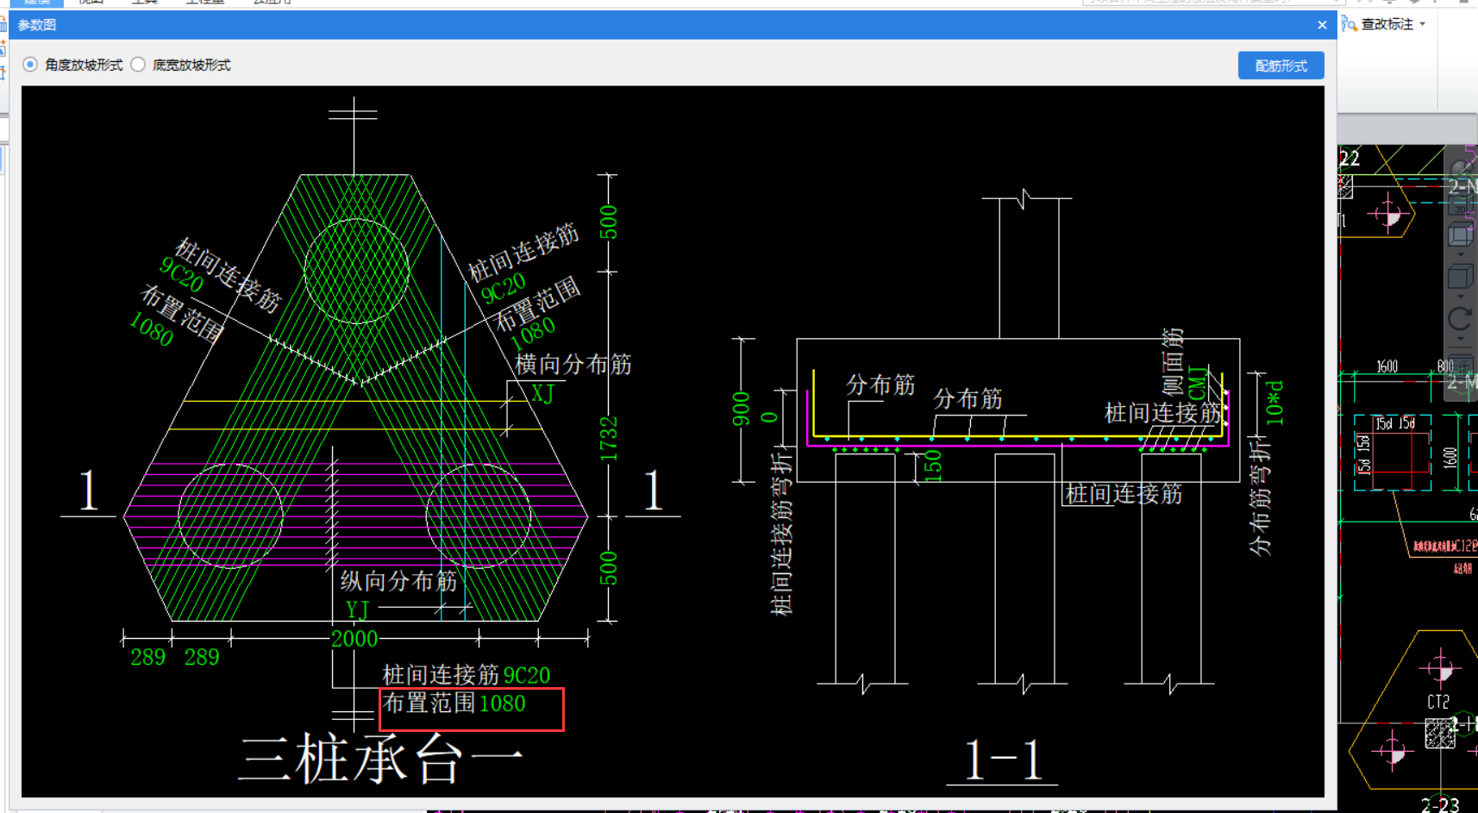
Task: Expand the arrow below the wireframe cube
Action: point(1460,254)
